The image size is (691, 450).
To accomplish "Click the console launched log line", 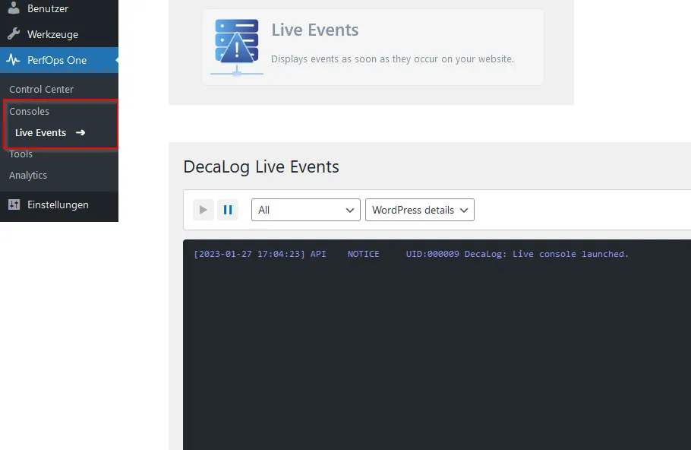I will tap(411, 254).
